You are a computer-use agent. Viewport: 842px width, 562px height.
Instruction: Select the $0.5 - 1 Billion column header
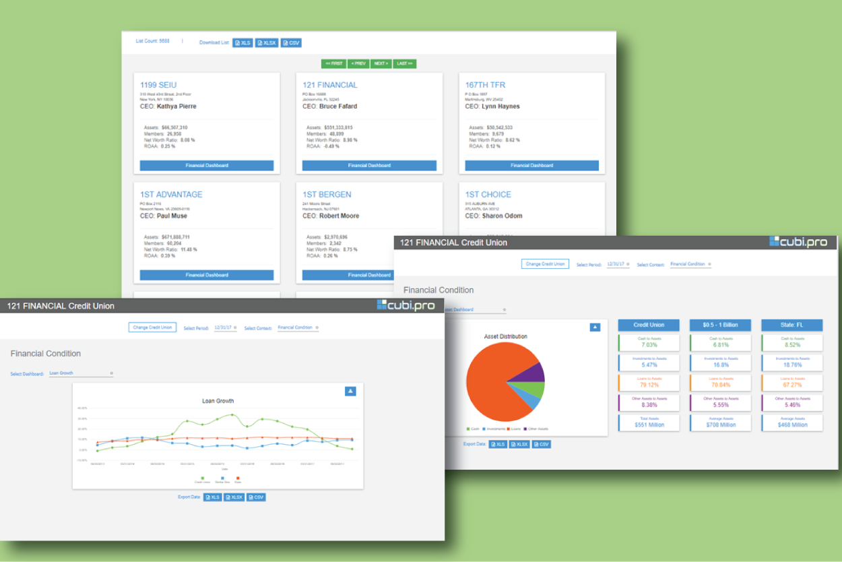[721, 325]
